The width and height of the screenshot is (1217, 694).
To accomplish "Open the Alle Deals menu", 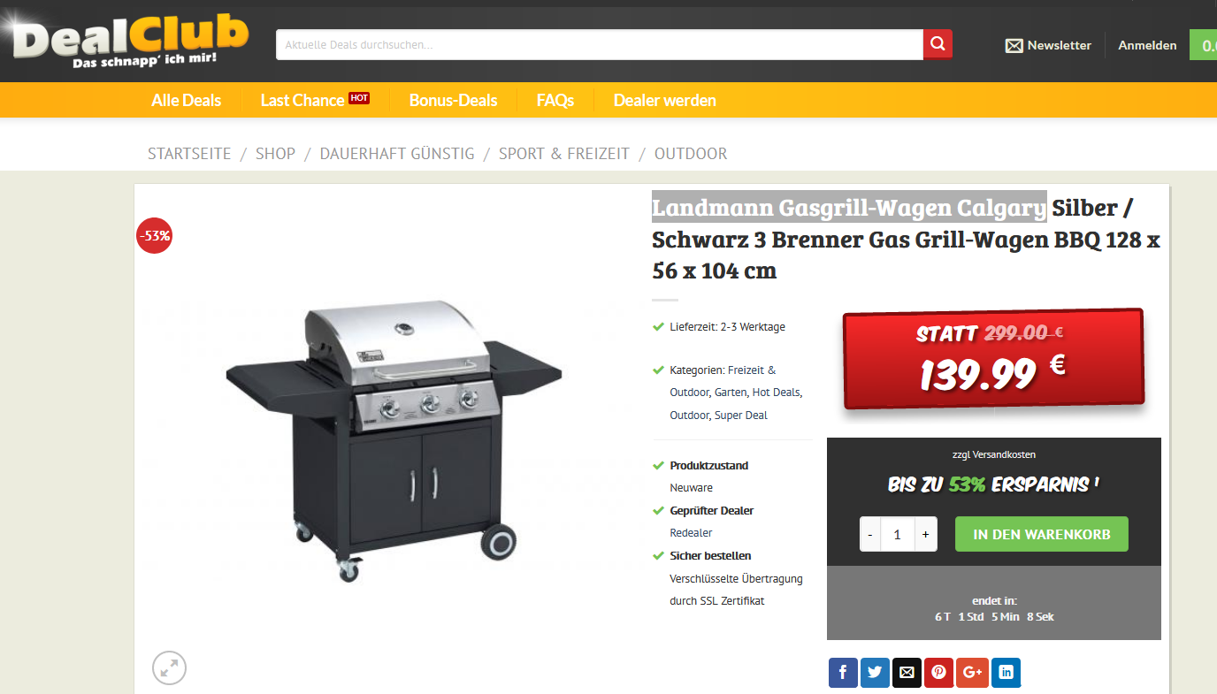I will [x=187, y=100].
